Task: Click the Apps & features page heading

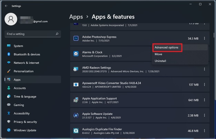Action: tap(113, 17)
